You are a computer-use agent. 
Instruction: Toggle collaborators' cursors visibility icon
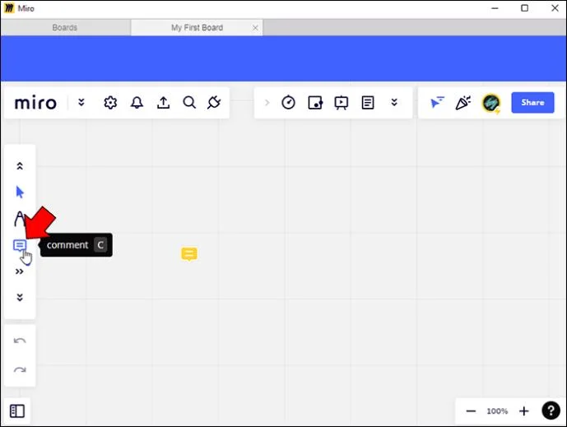[x=437, y=103]
